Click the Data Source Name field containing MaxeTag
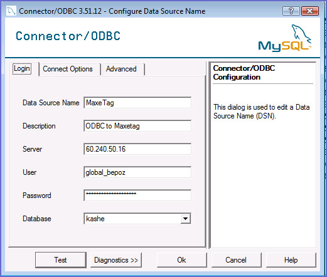 [137, 103]
